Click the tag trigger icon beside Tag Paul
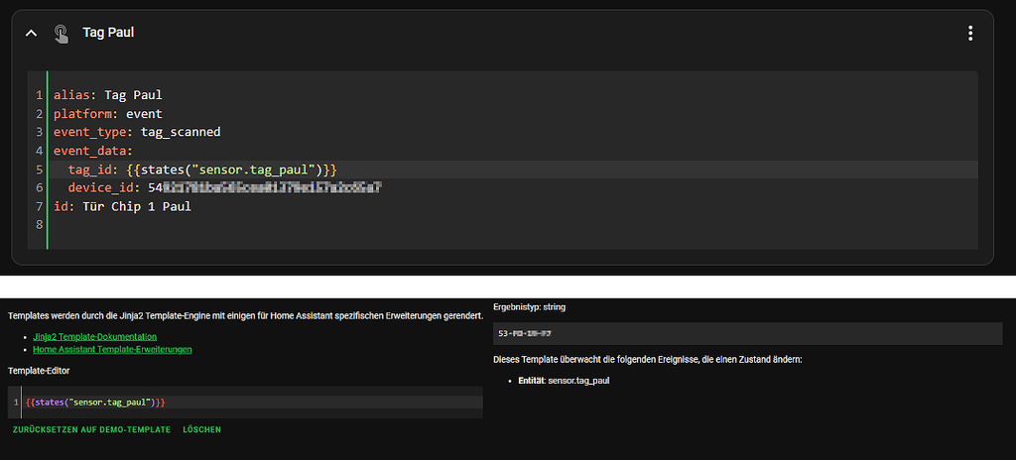The width and height of the screenshot is (1016, 460). 62,33
